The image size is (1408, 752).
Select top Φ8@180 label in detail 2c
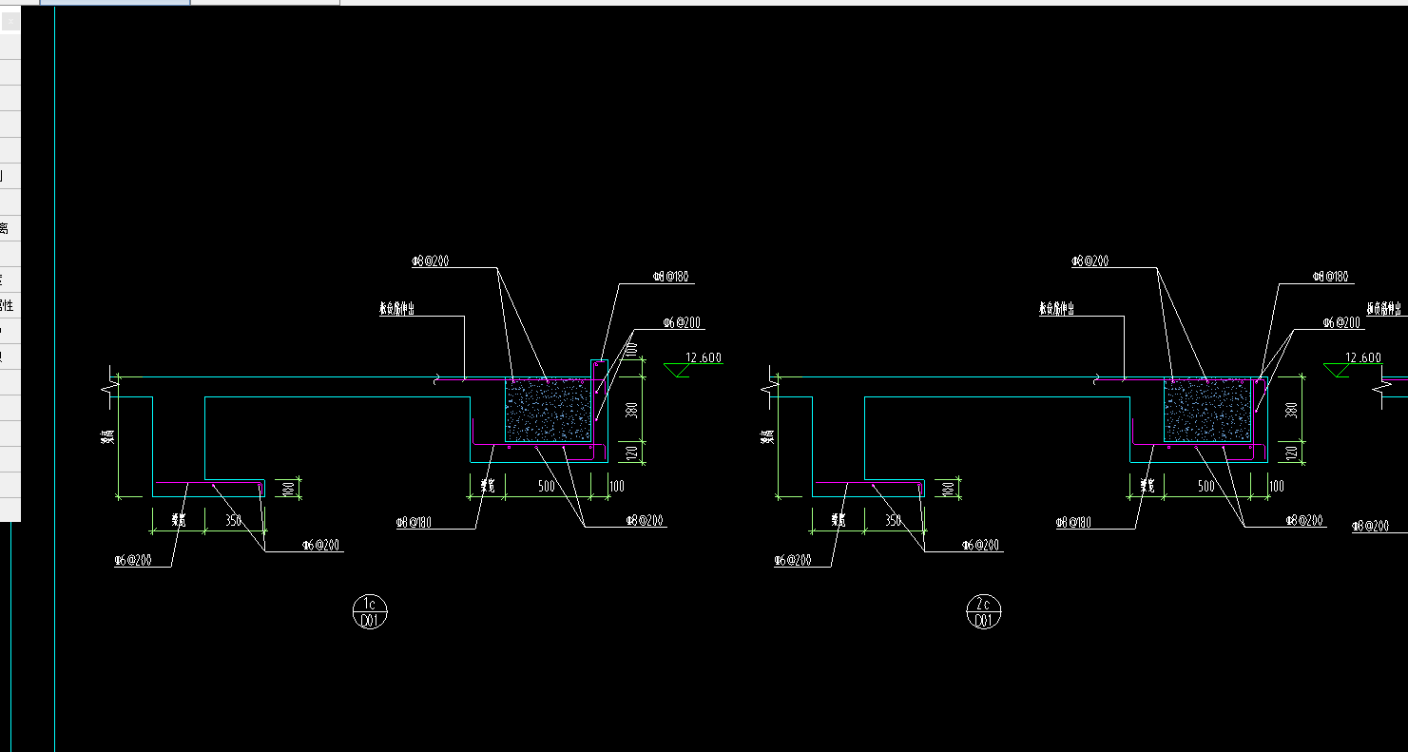(x=1332, y=277)
